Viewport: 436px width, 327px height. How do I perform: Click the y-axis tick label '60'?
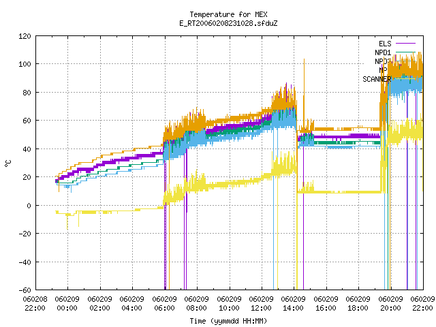tap(27, 121)
